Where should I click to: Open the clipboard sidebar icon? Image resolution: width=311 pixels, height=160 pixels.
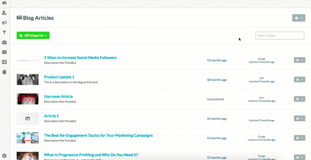point(4,72)
